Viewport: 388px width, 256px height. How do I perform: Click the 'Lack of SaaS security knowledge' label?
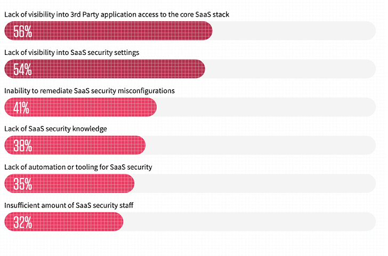point(56,129)
